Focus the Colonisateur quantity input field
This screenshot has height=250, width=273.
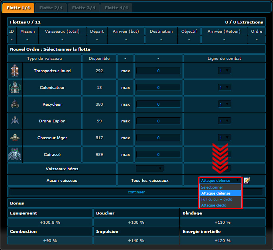(158, 88)
